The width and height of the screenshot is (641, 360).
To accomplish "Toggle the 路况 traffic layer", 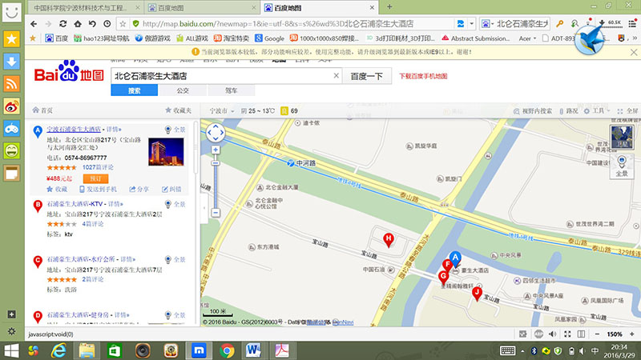I will click(x=571, y=110).
